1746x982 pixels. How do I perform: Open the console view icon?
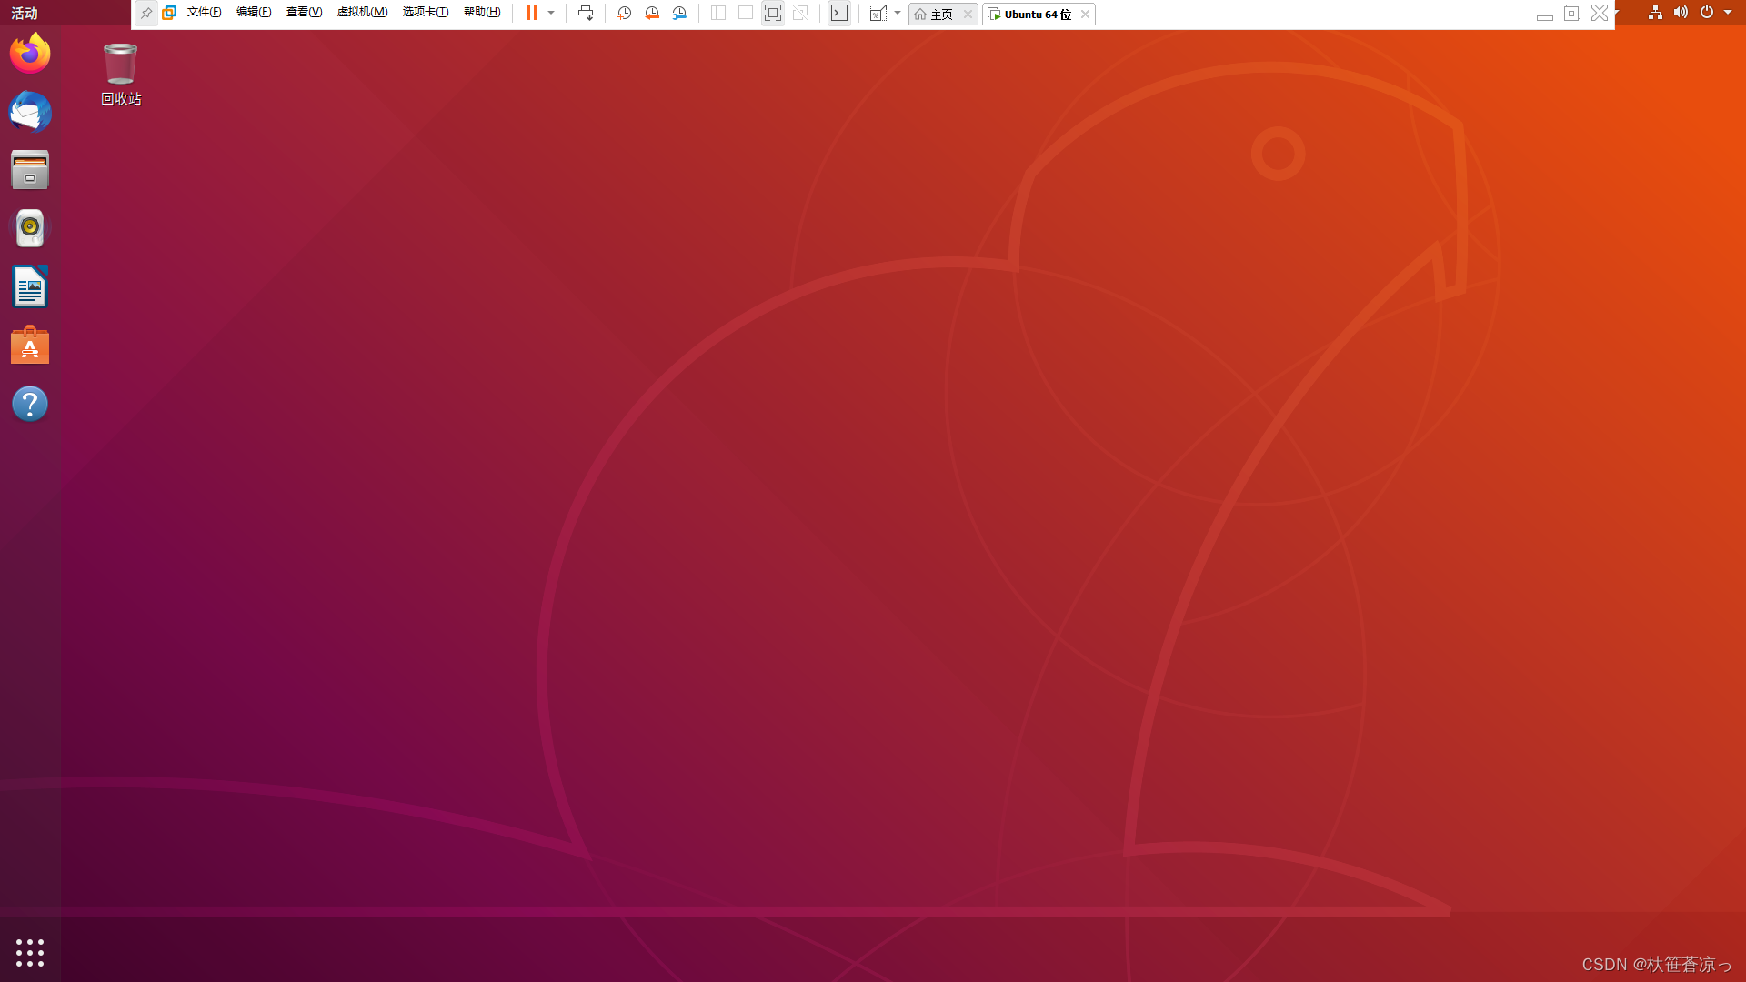[839, 13]
